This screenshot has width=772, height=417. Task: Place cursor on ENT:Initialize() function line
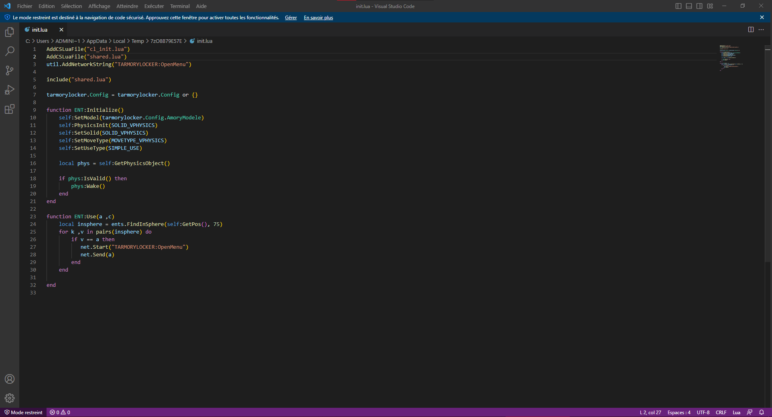pos(85,110)
